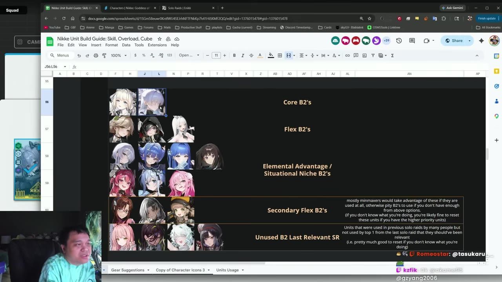Click Ask Gemini in browser title bar
Image resolution: width=502 pixels, height=282 pixels.
(452, 8)
